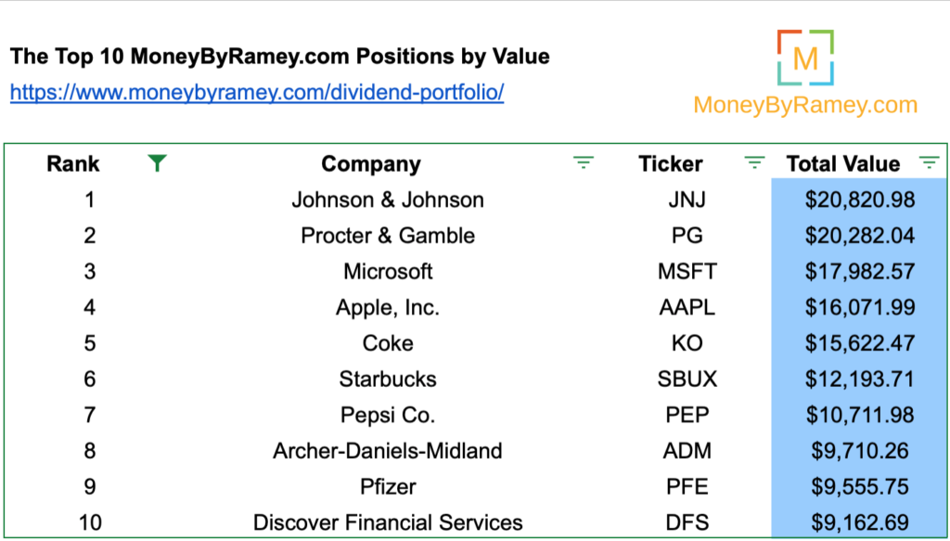Click the MoneyByRamey.com orange brand text
The image size is (950, 541).
tap(805, 105)
